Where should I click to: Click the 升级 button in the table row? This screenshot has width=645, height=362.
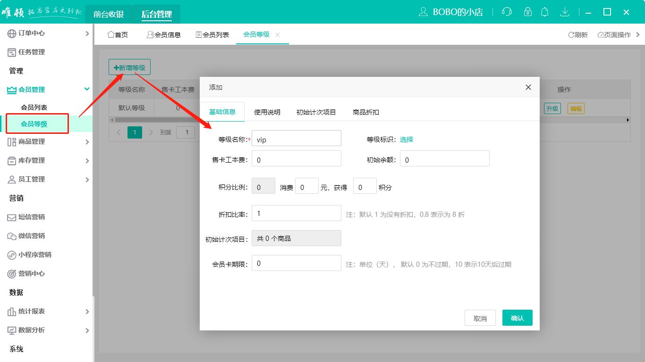[x=552, y=108]
